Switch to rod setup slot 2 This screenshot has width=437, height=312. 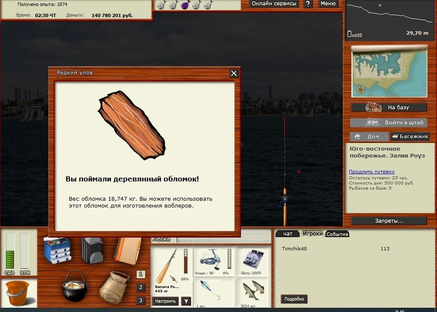(x=141, y=288)
